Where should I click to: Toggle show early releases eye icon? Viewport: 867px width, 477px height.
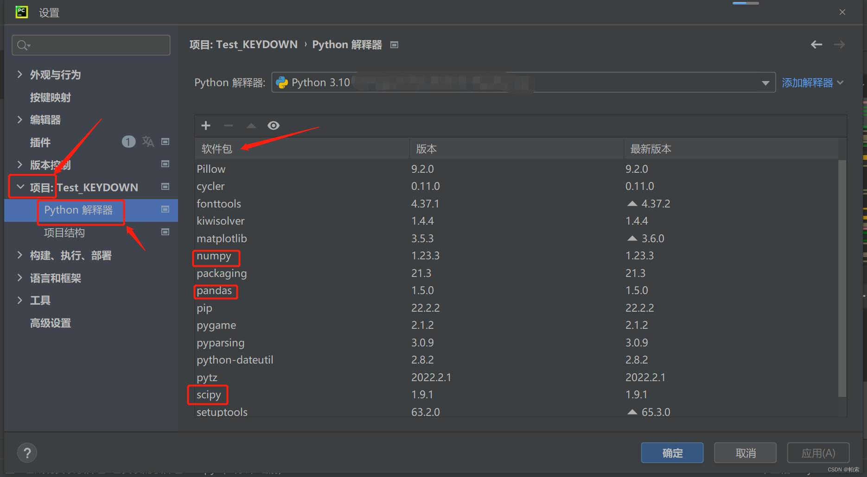(x=274, y=126)
